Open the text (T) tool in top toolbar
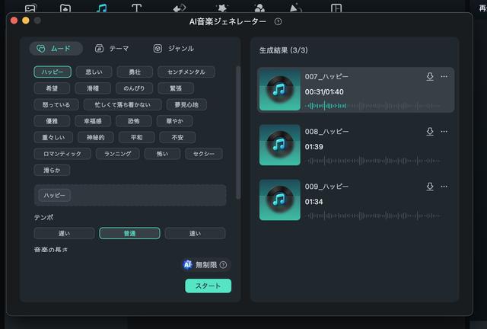Screen dimensions: 487x329 pyautogui.click(x=136, y=8)
